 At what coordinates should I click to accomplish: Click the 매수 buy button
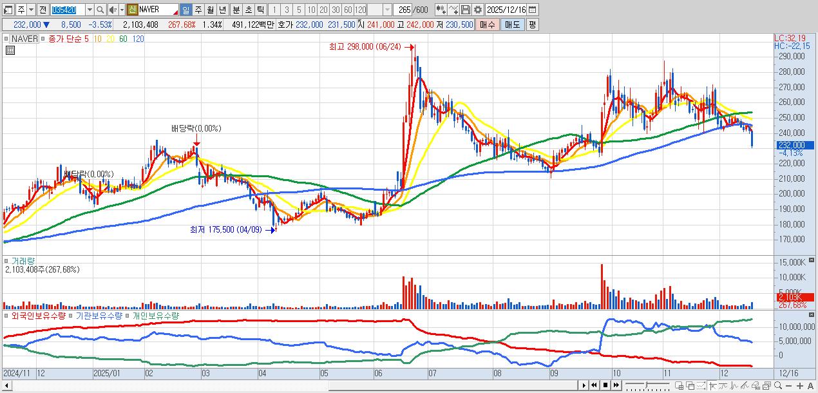click(488, 24)
